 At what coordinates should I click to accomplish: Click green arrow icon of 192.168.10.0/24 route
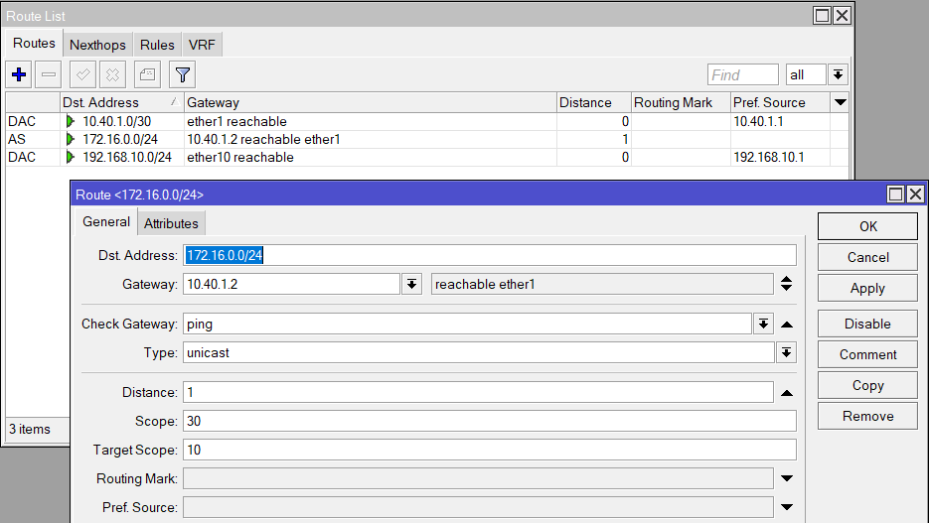pos(71,157)
